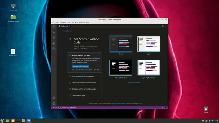Open the Terminal menu

[x=82, y=23]
